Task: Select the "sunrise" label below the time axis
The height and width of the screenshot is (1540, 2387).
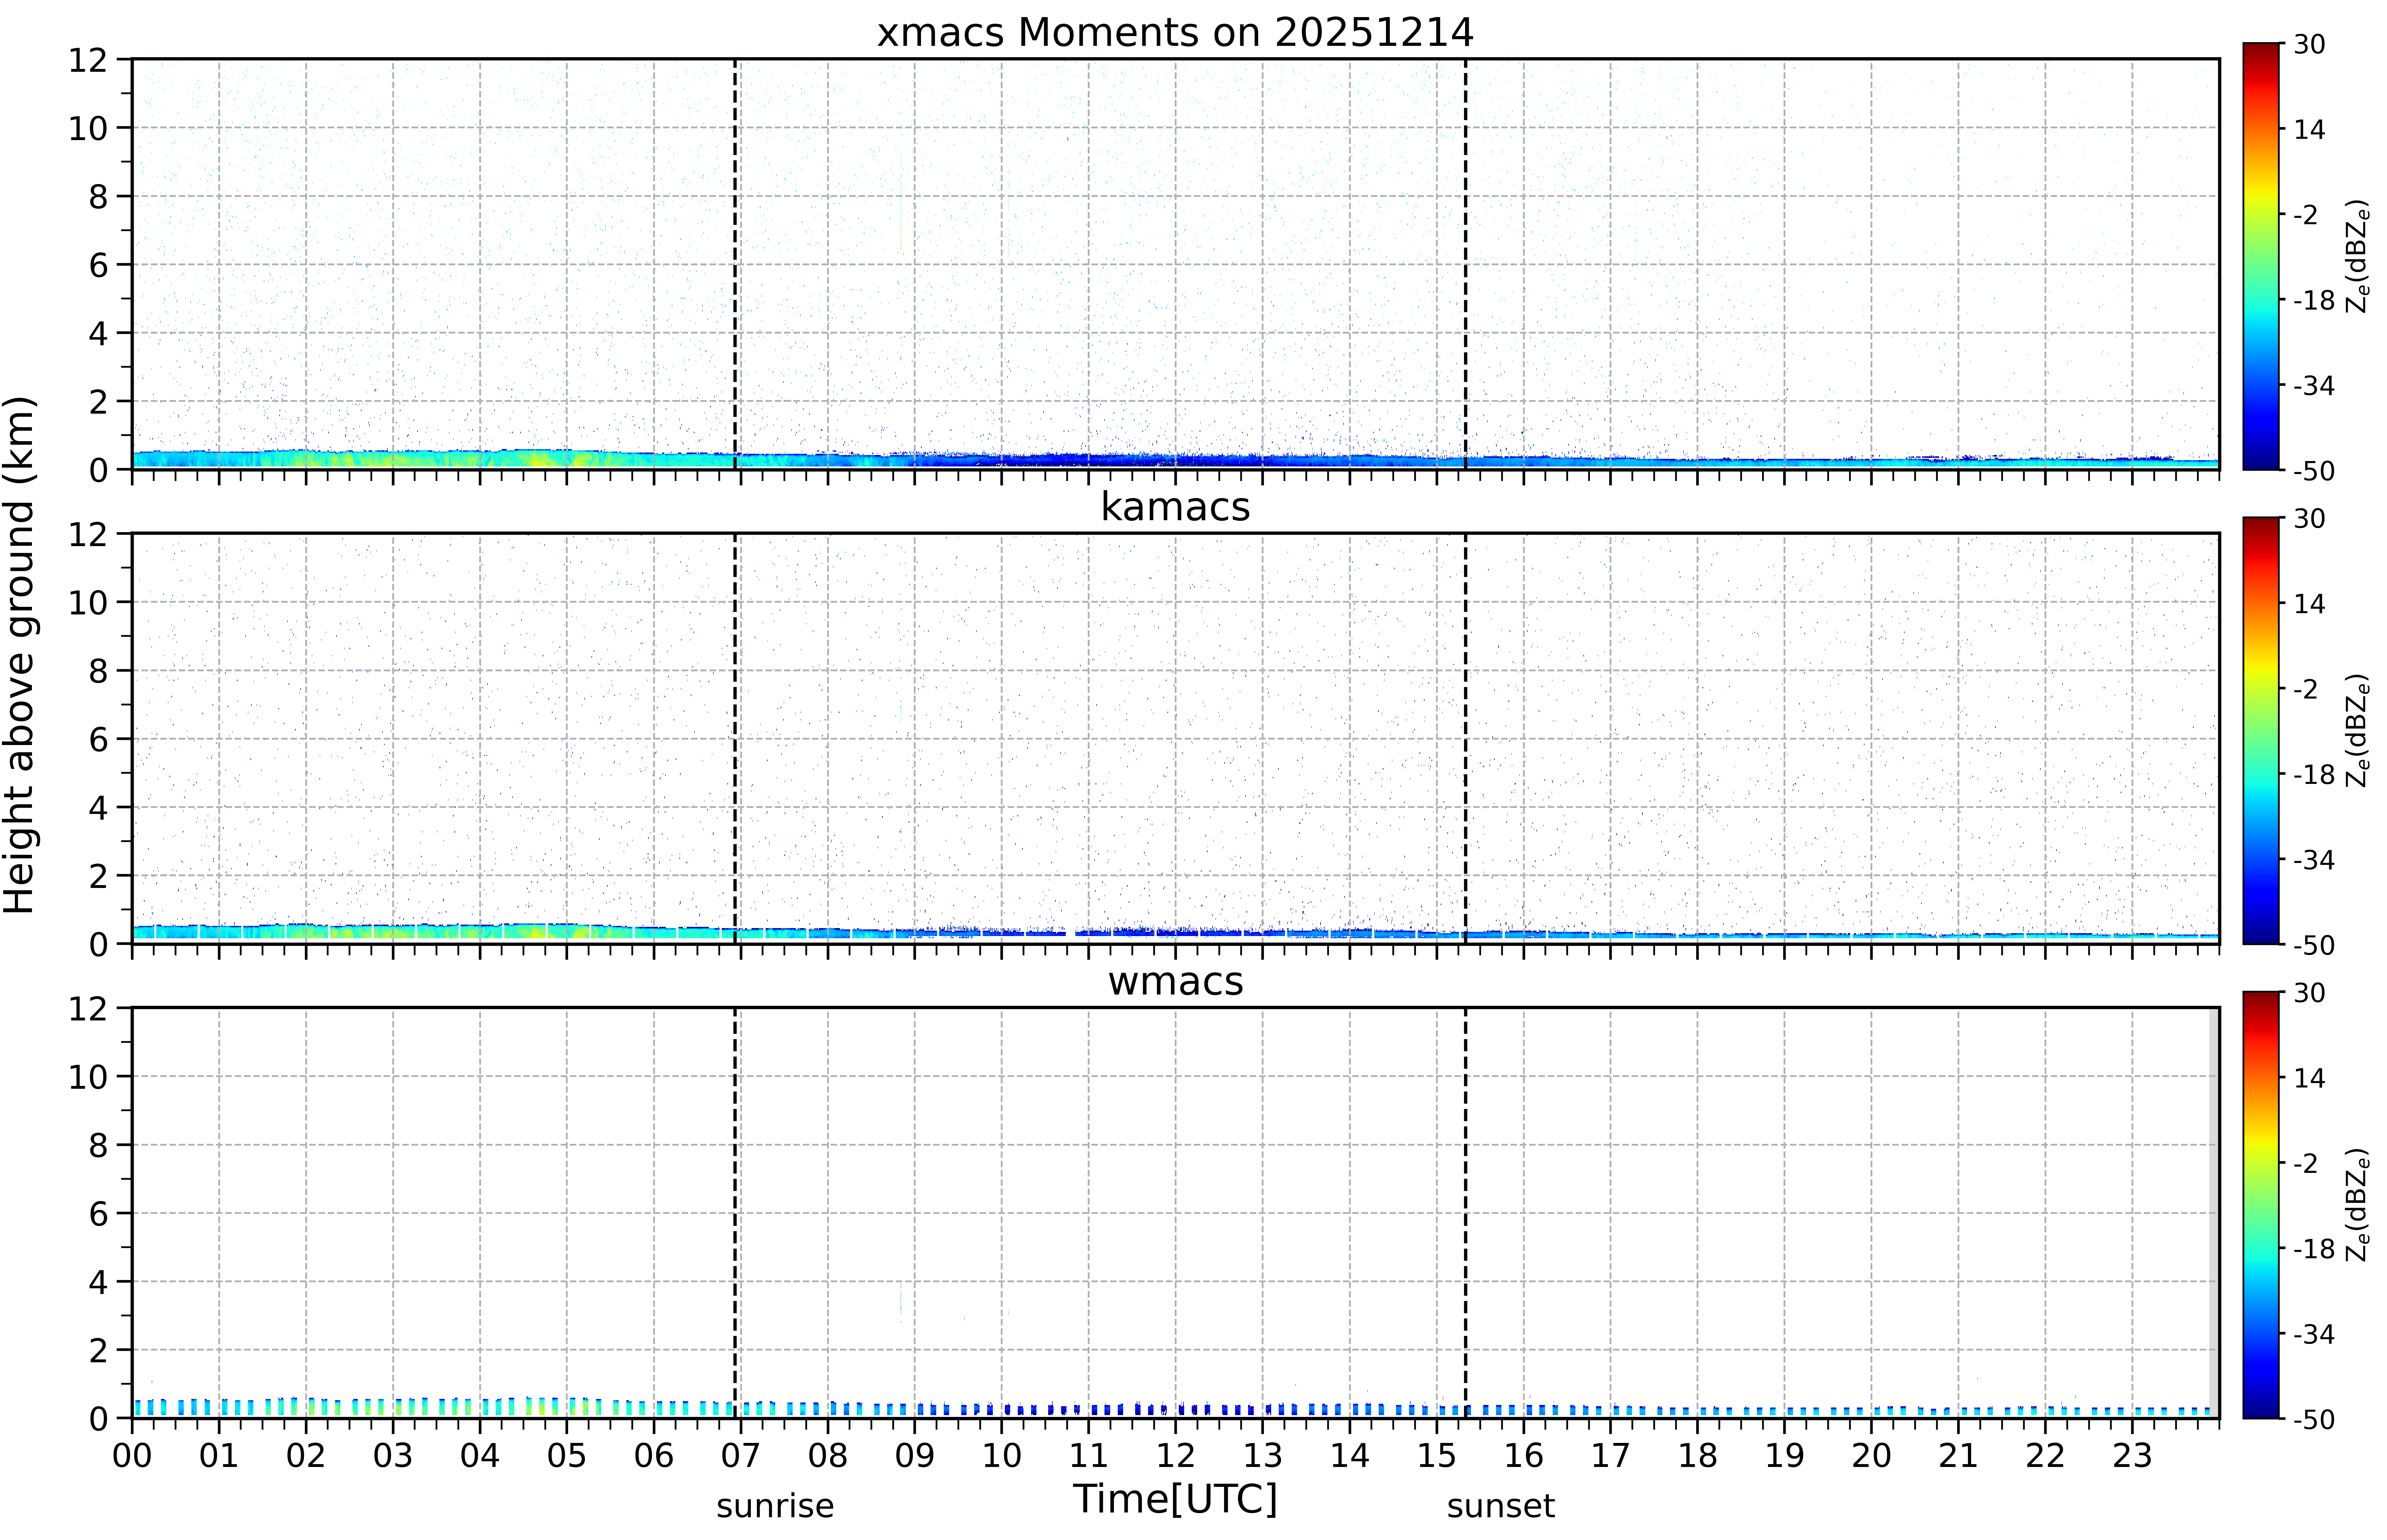Action: pos(775,1506)
